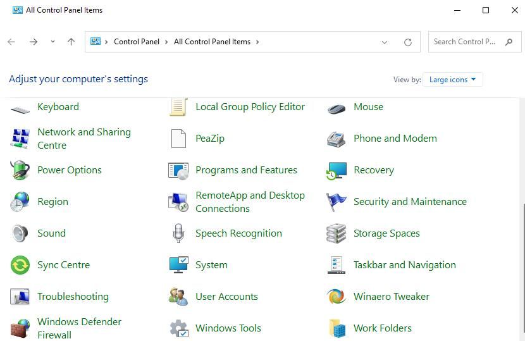Screen dimensions: 525x341
Task: Click the User Accounts people icon
Action: pyautogui.click(x=178, y=297)
